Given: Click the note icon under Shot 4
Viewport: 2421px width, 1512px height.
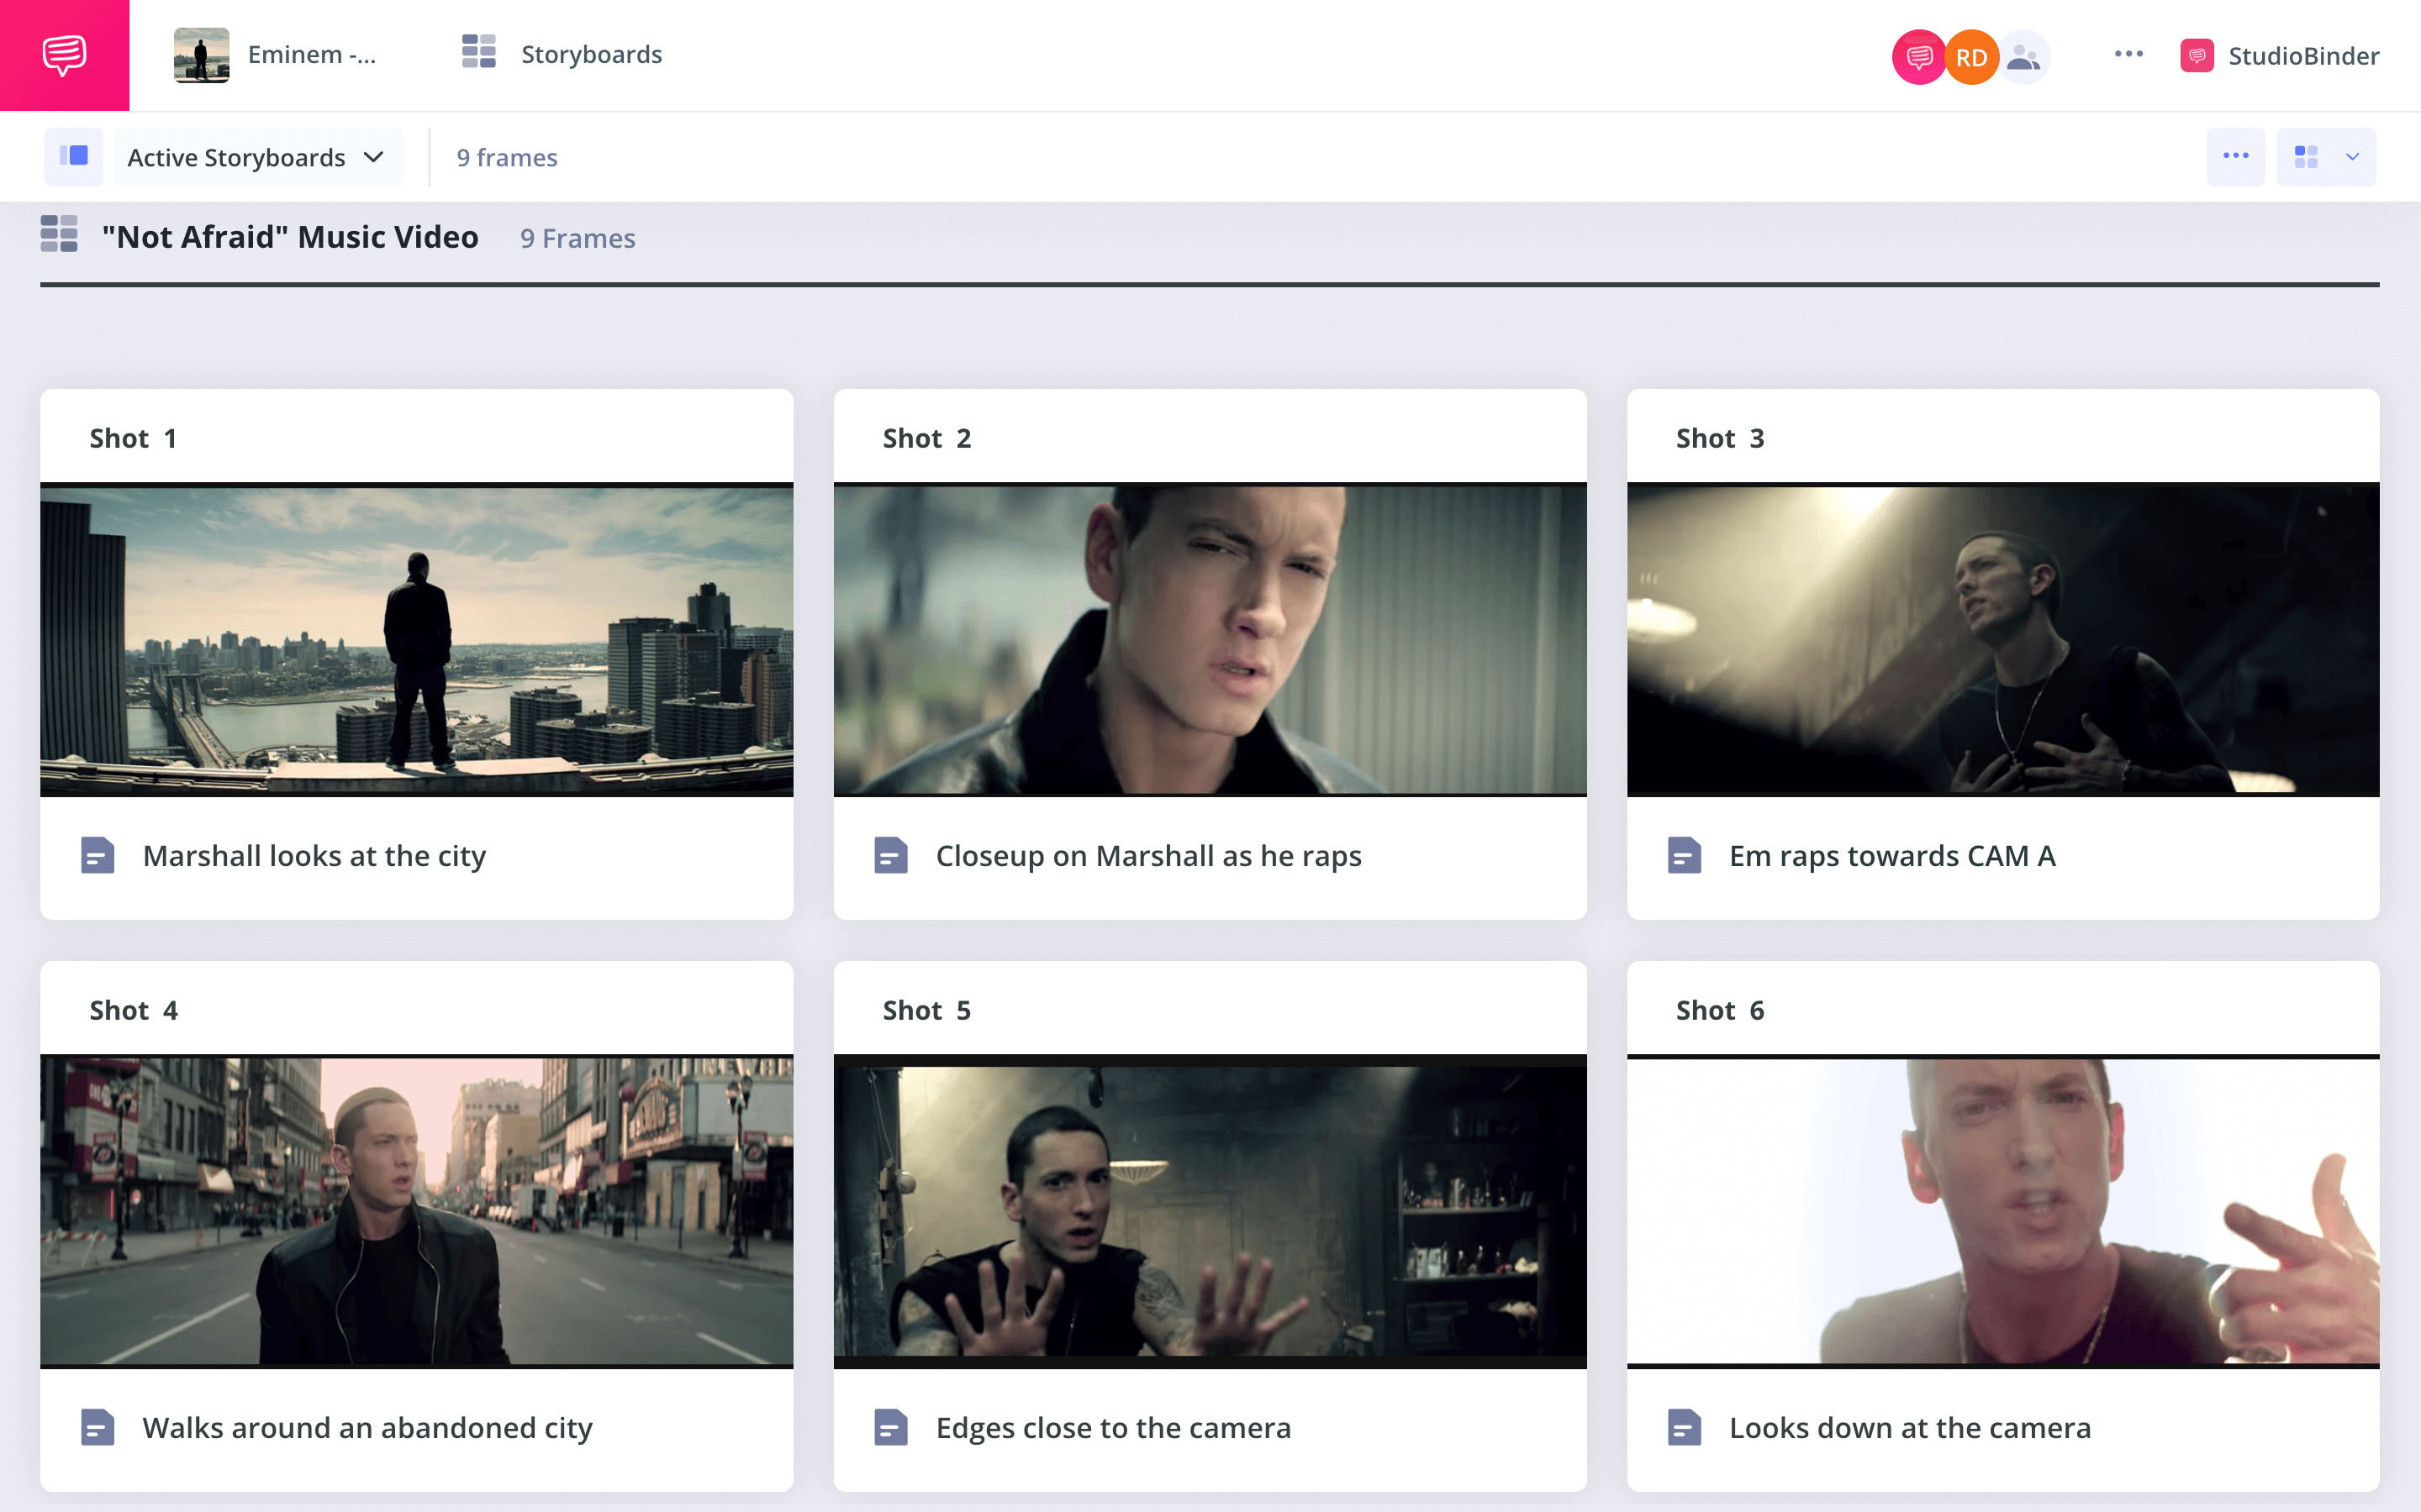Looking at the screenshot, I should pyautogui.click(x=98, y=1427).
